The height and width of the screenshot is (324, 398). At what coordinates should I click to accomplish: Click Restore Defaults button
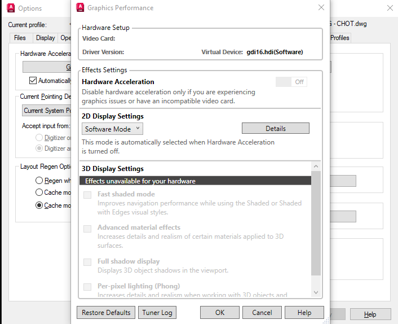click(x=106, y=312)
